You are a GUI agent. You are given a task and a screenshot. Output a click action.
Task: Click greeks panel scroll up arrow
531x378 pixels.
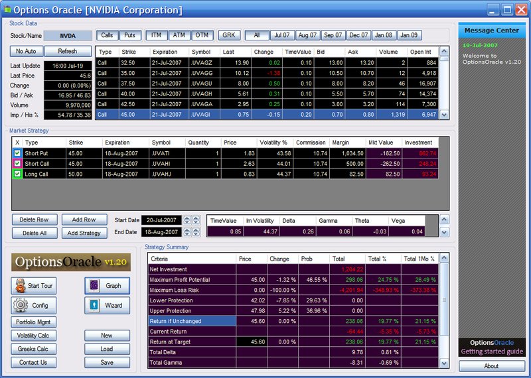coord(444,220)
